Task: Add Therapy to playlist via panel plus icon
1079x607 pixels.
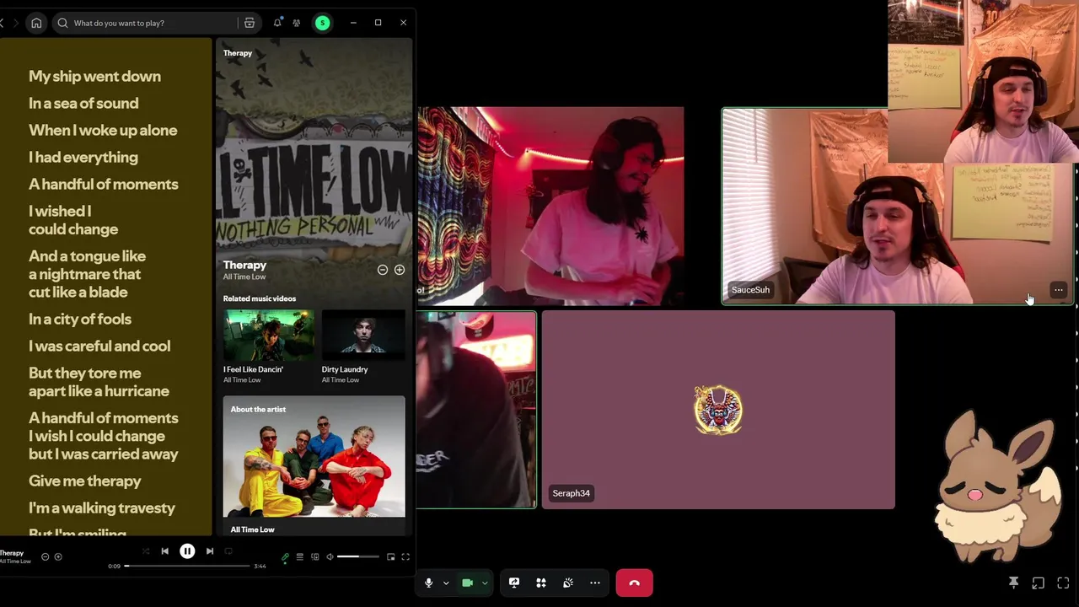Action: coord(400,270)
